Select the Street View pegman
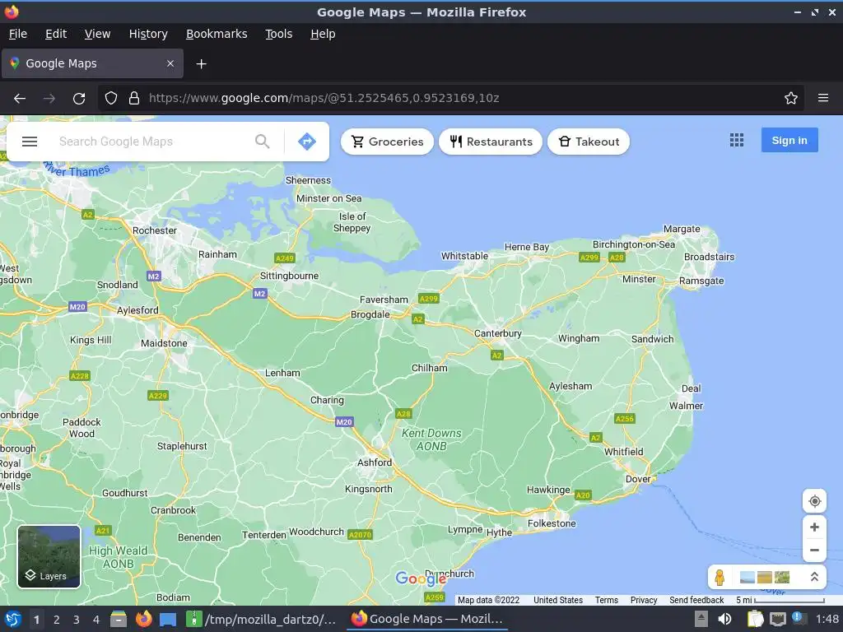Viewport: 843px width, 632px height. 720,577
